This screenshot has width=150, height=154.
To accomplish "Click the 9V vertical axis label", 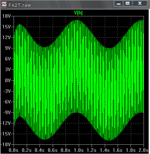I will coord(8,48).
